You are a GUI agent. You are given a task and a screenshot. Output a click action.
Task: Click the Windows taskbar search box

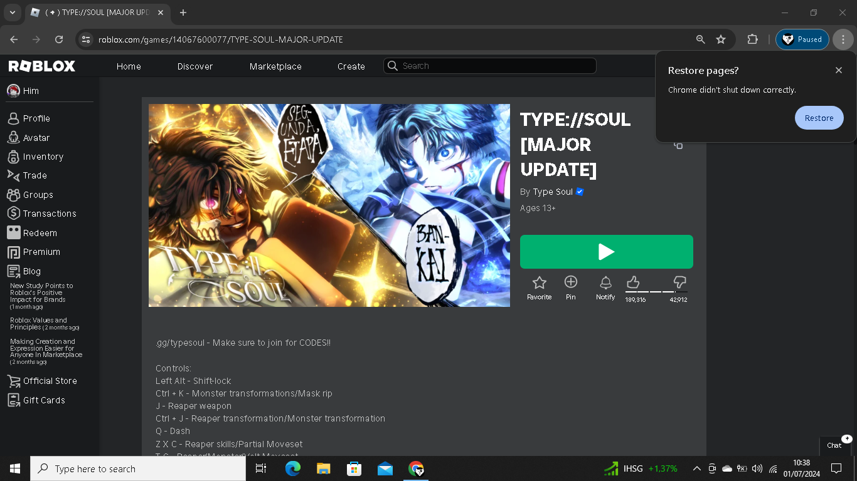137,468
